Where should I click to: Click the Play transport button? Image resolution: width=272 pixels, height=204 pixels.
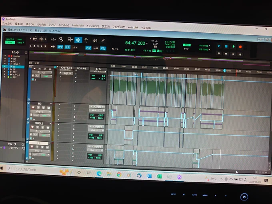tap(234, 46)
